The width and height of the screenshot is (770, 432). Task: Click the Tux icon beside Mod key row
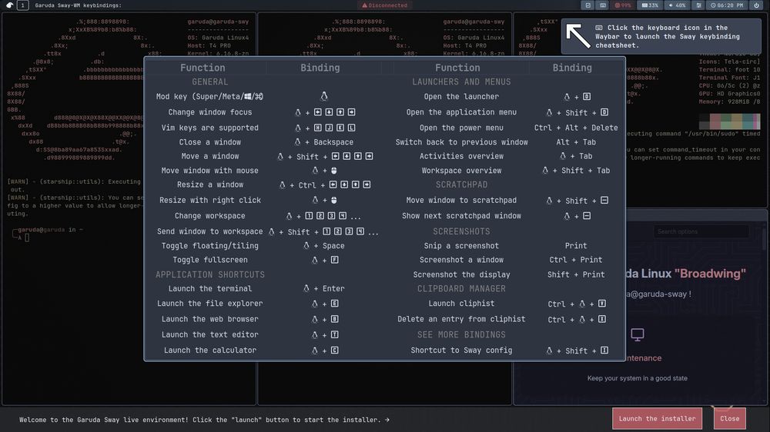324,96
